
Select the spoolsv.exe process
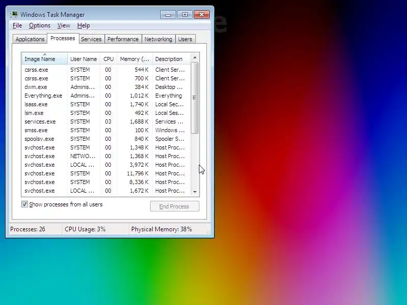click(x=106, y=139)
